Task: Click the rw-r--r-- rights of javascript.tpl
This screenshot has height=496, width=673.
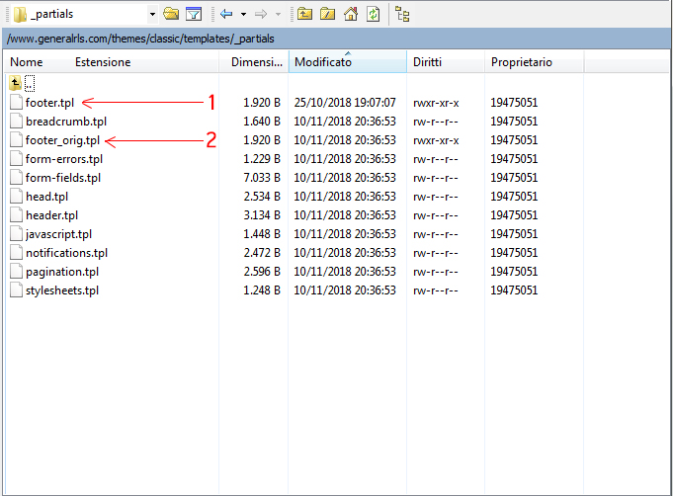Action: [x=436, y=235]
